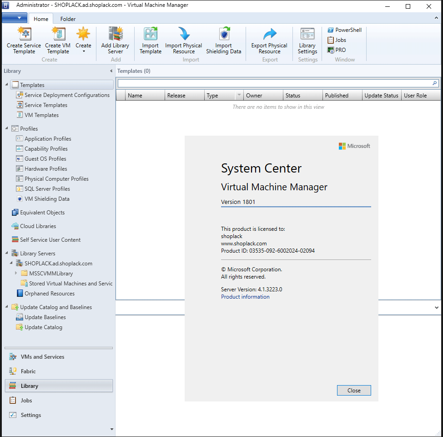Screen dimensions: 443x437
Task: Click the Import Template icon
Action: coord(150,34)
